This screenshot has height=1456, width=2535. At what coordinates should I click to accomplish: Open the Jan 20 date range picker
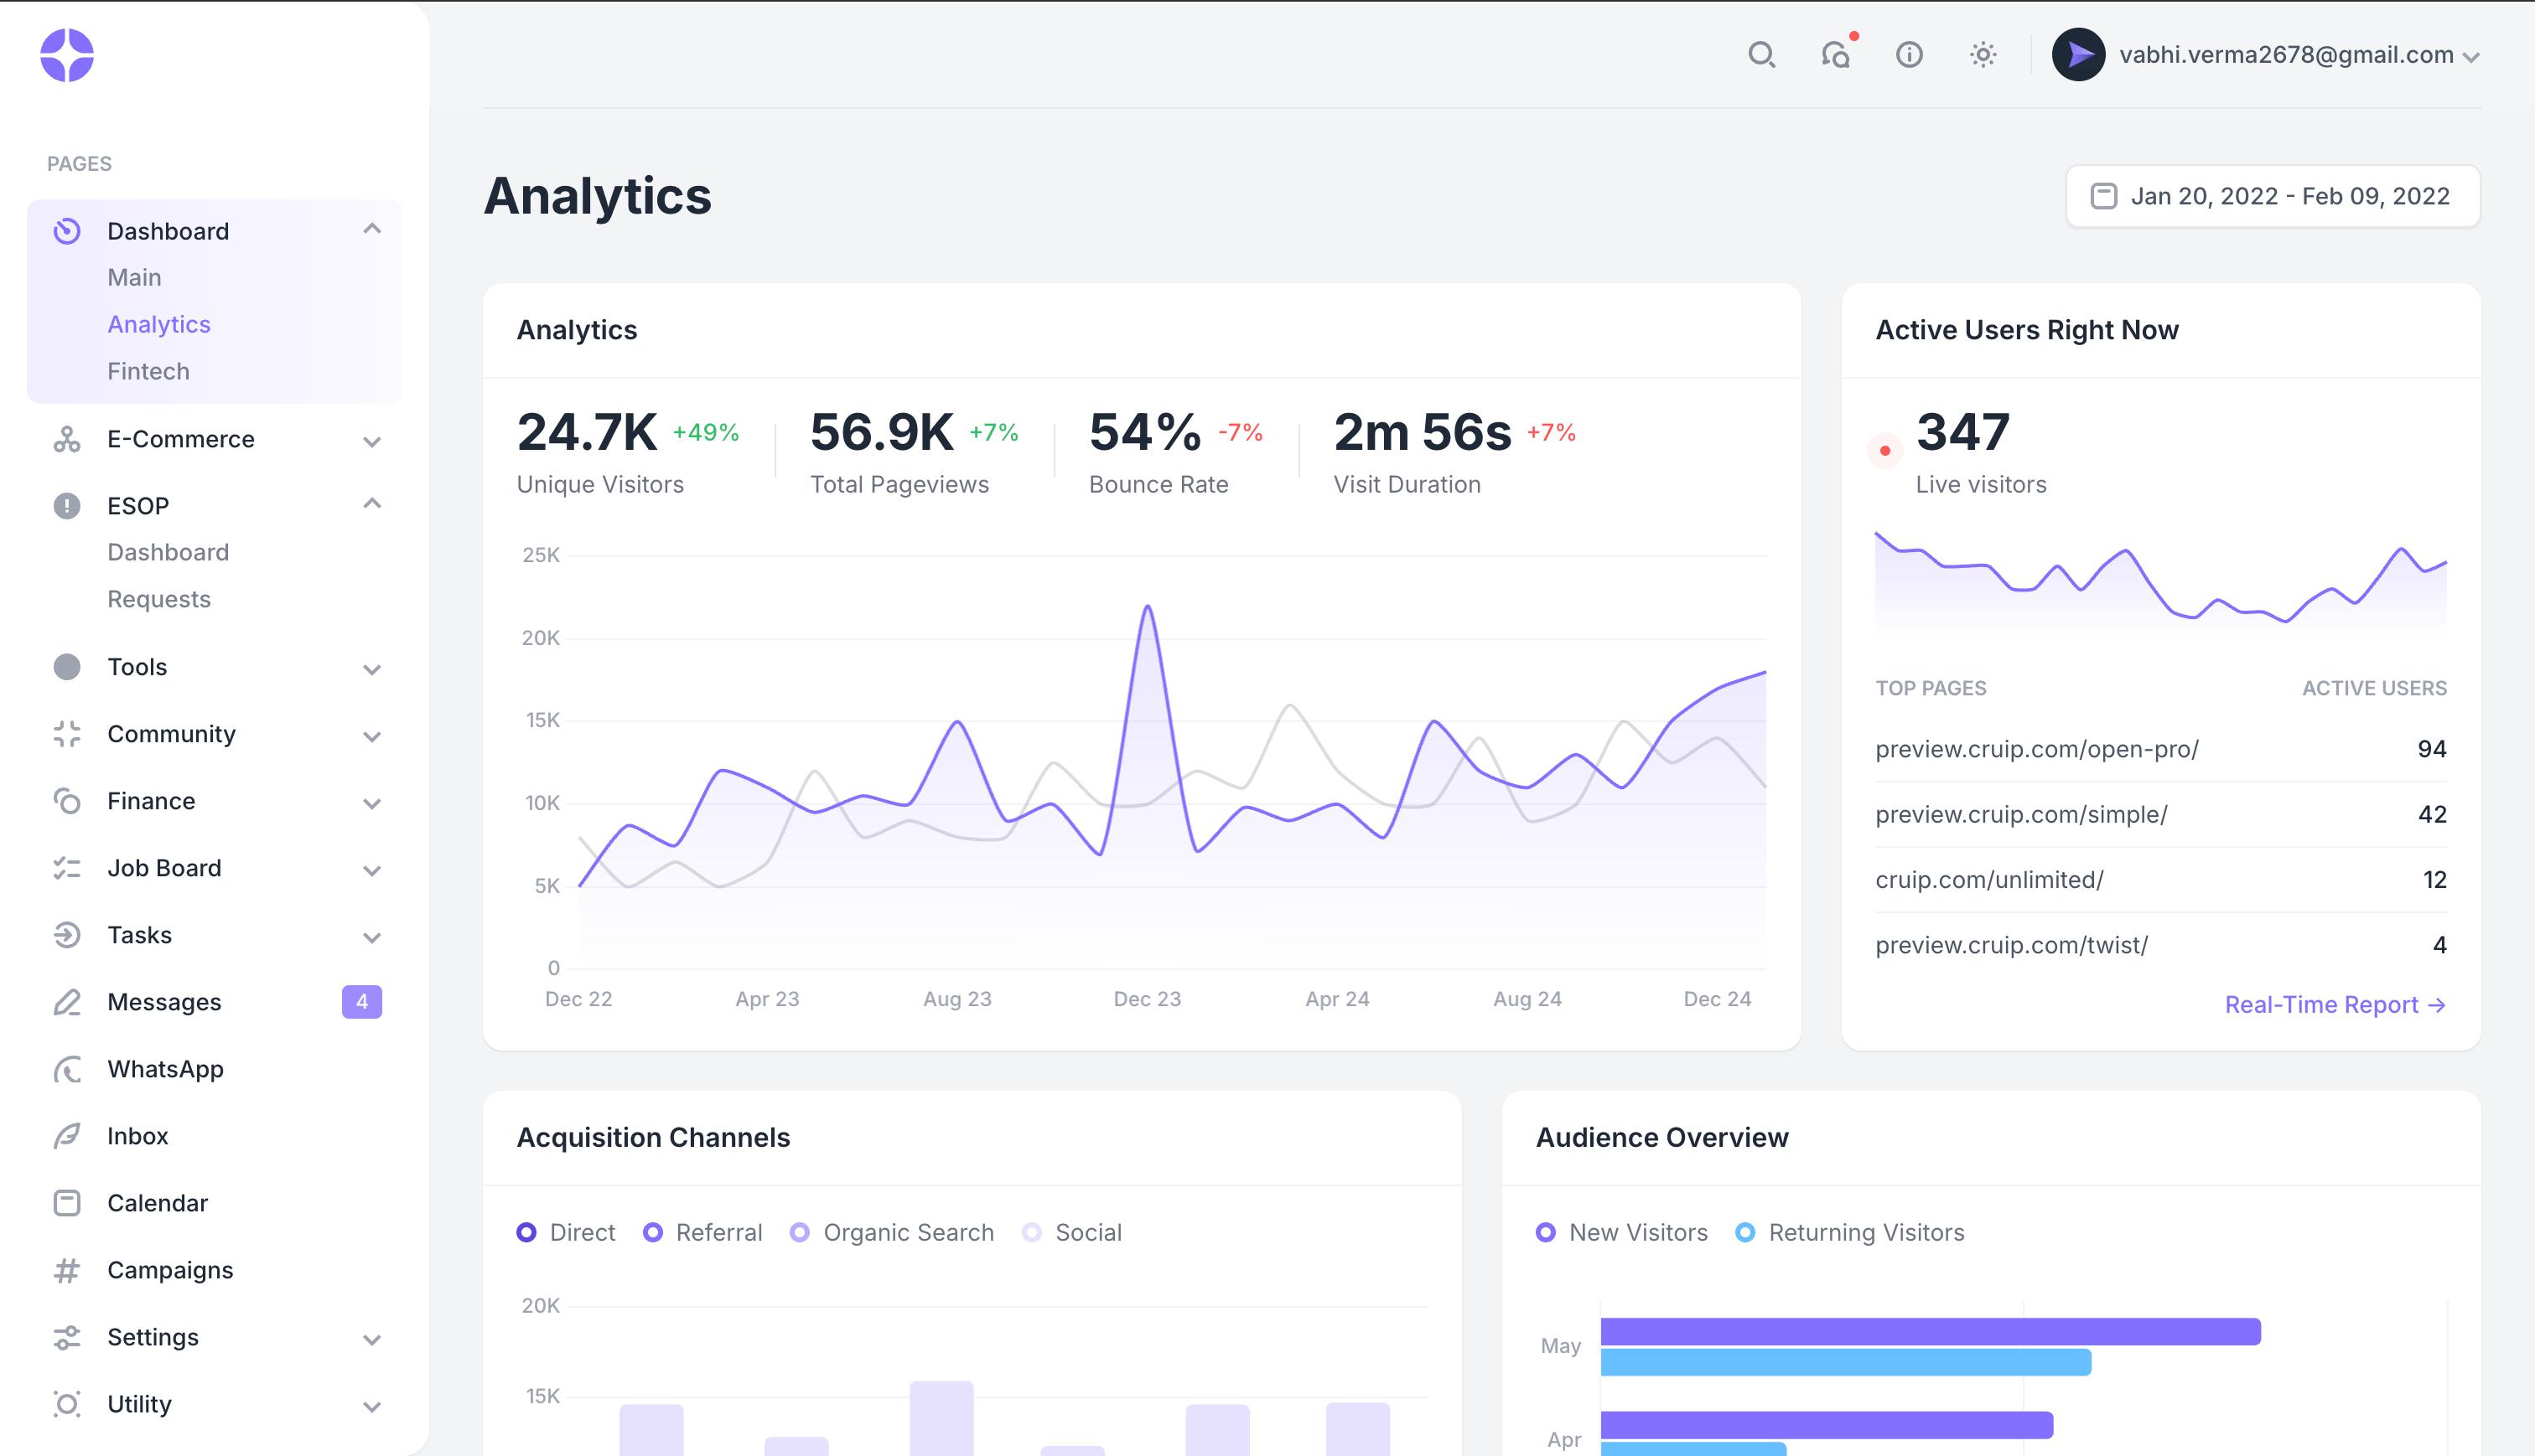point(2272,196)
